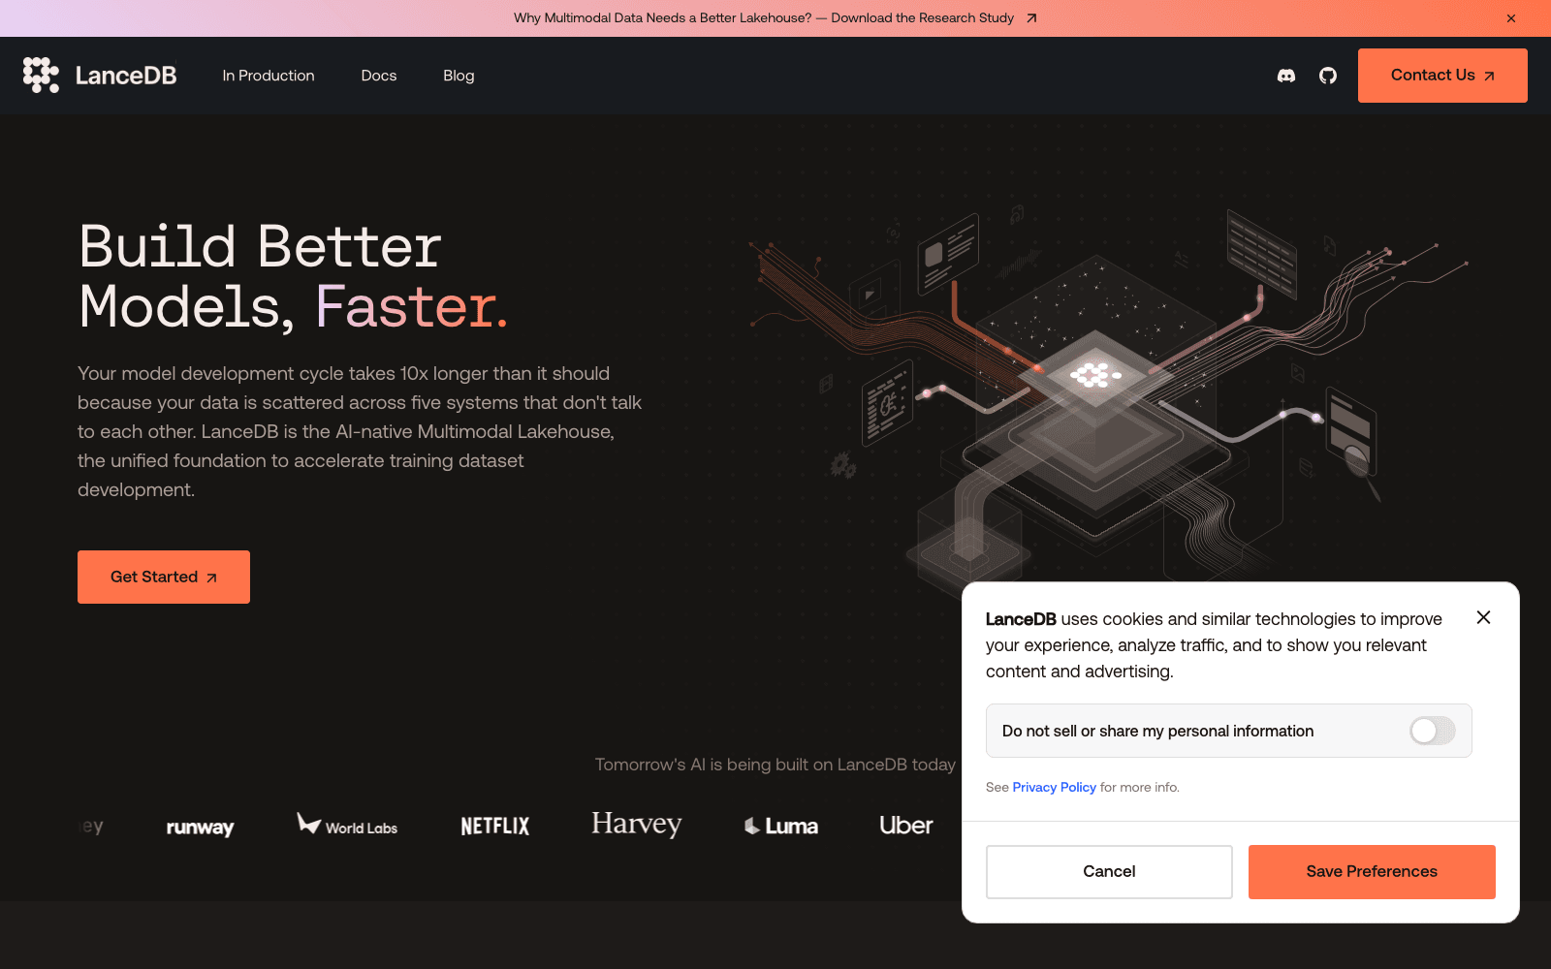Click the arrow icon after Research Study
This screenshot has width=1551, height=969.
pos(1031,18)
